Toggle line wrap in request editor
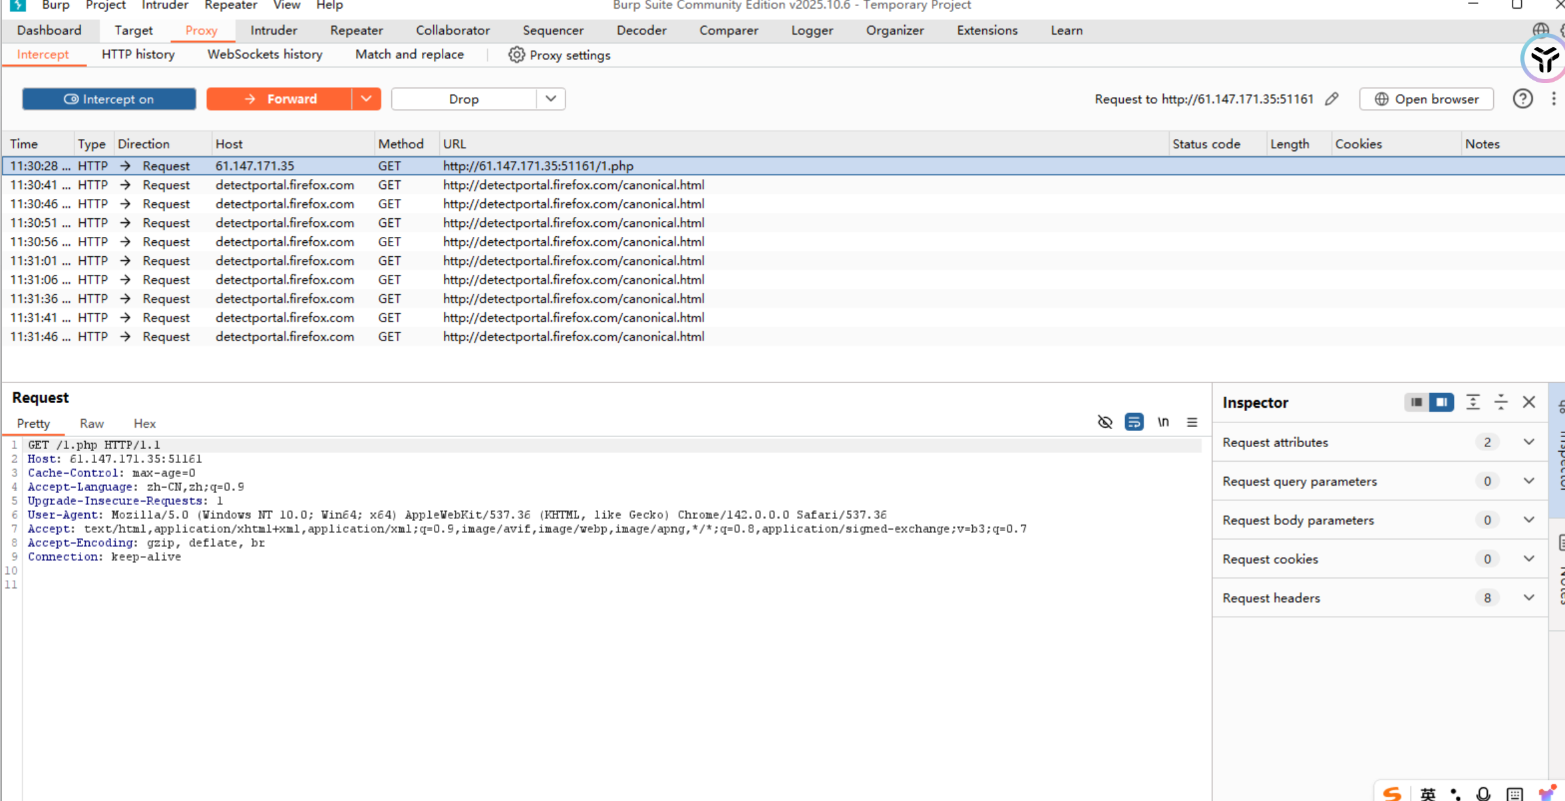Screen dimensions: 1565x801 click(x=1134, y=422)
